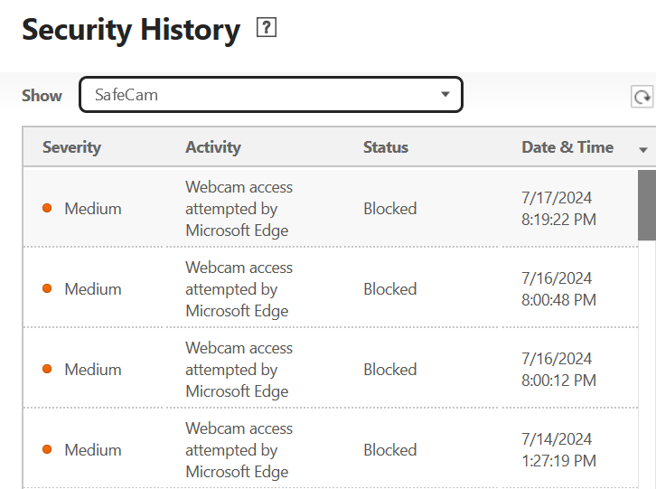Click the dropdown arrow in Show box
The image size is (656, 489).
[x=445, y=95]
